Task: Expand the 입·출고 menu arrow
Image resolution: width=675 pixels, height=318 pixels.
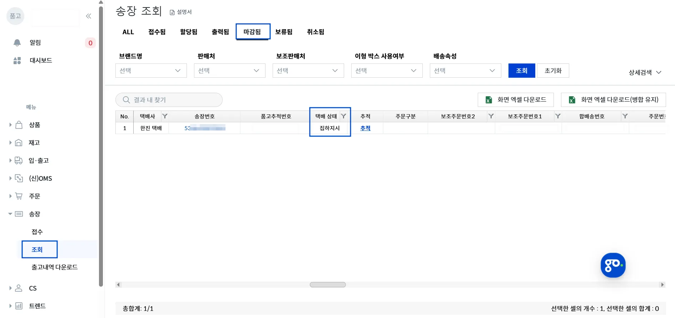Action: pos(10,160)
